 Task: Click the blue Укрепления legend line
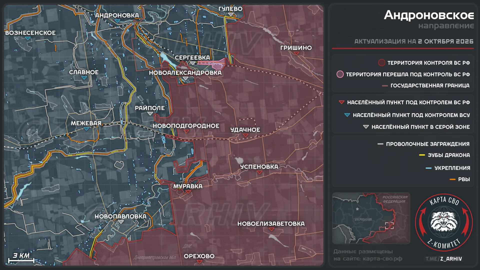pyautogui.click(x=428, y=168)
